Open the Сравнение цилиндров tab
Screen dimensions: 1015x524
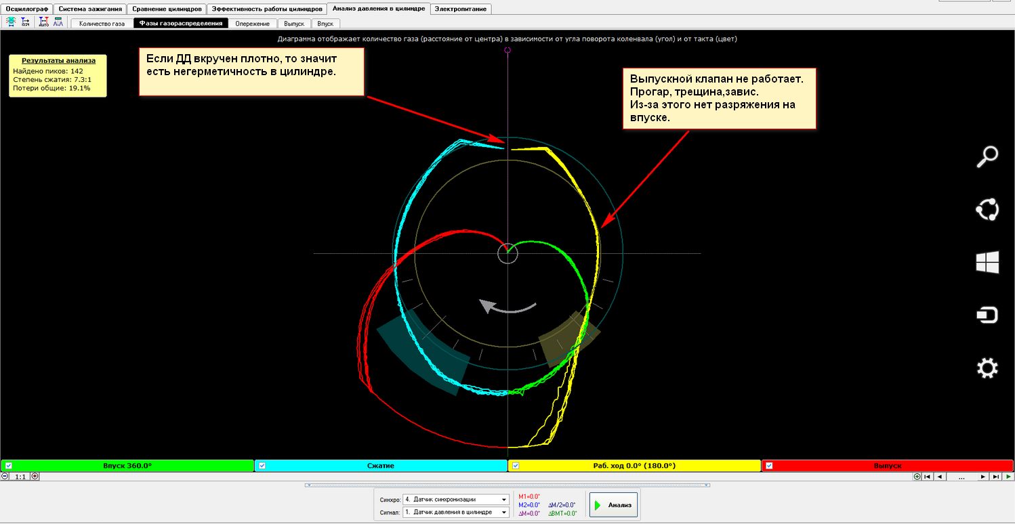pyautogui.click(x=167, y=9)
